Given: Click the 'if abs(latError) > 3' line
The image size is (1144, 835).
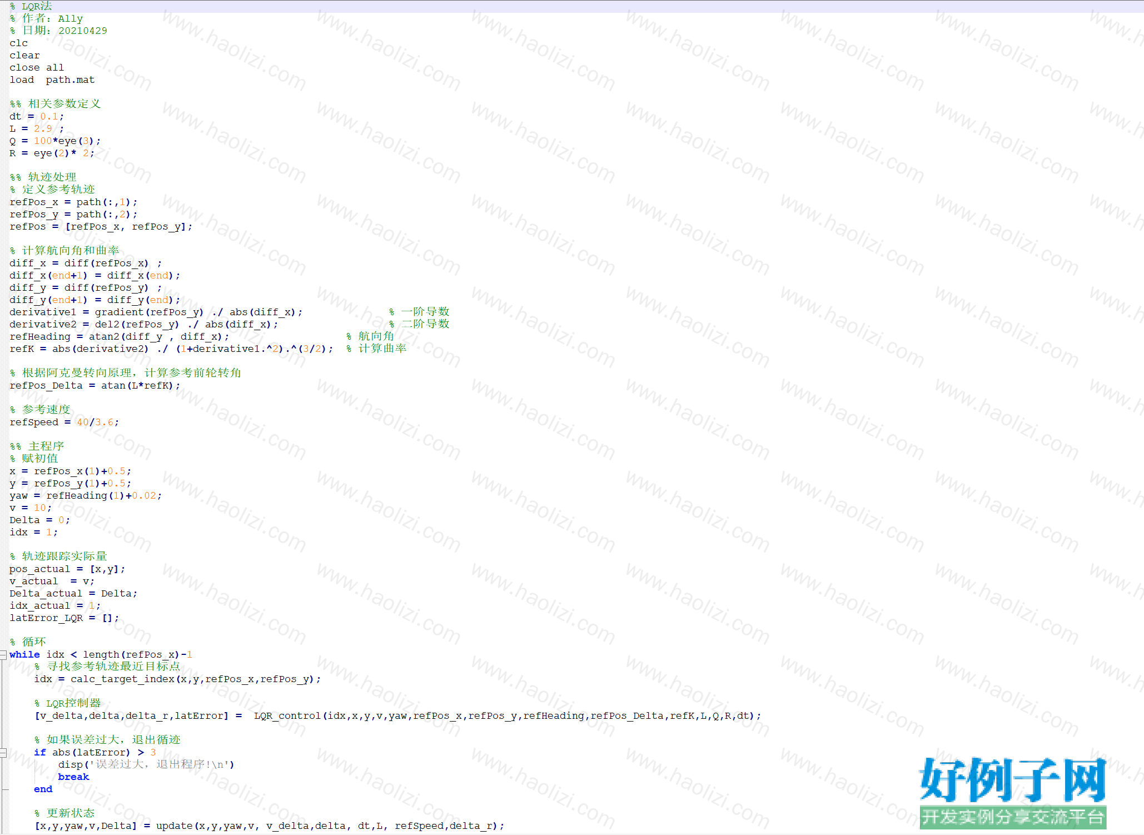Looking at the screenshot, I should pyautogui.click(x=95, y=753).
